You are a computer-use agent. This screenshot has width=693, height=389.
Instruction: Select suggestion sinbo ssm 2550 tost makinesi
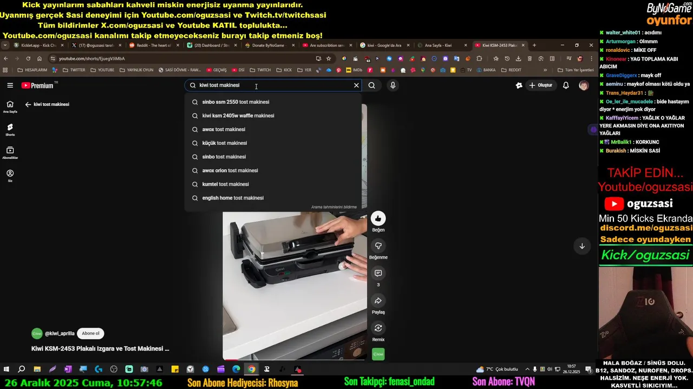(273, 102)
